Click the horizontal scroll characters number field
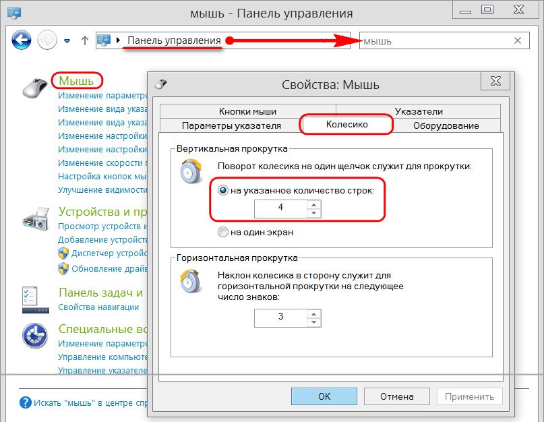The height and width of the screenshot is (422, 544). point(280,318)
